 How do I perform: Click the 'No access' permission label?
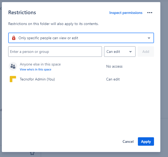point(114,67)
